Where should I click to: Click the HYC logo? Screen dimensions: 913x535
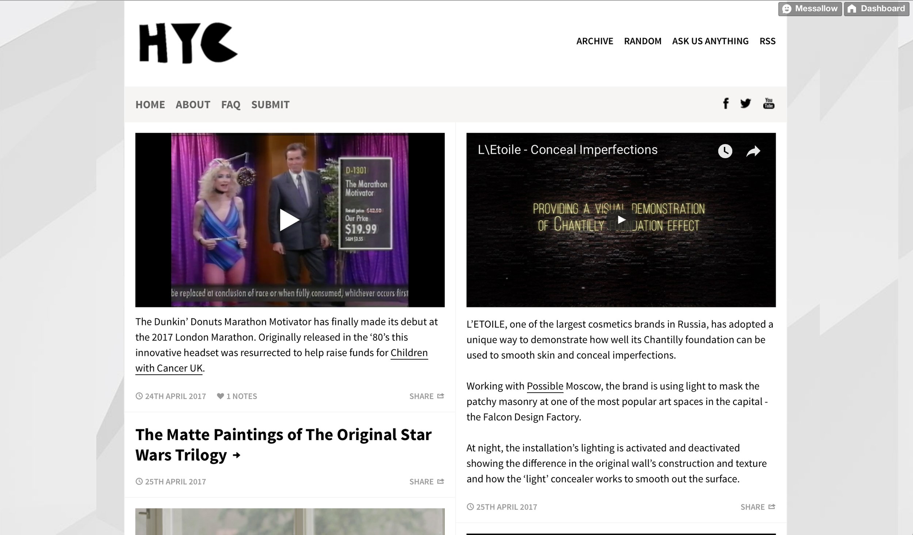tap(188, 43)
